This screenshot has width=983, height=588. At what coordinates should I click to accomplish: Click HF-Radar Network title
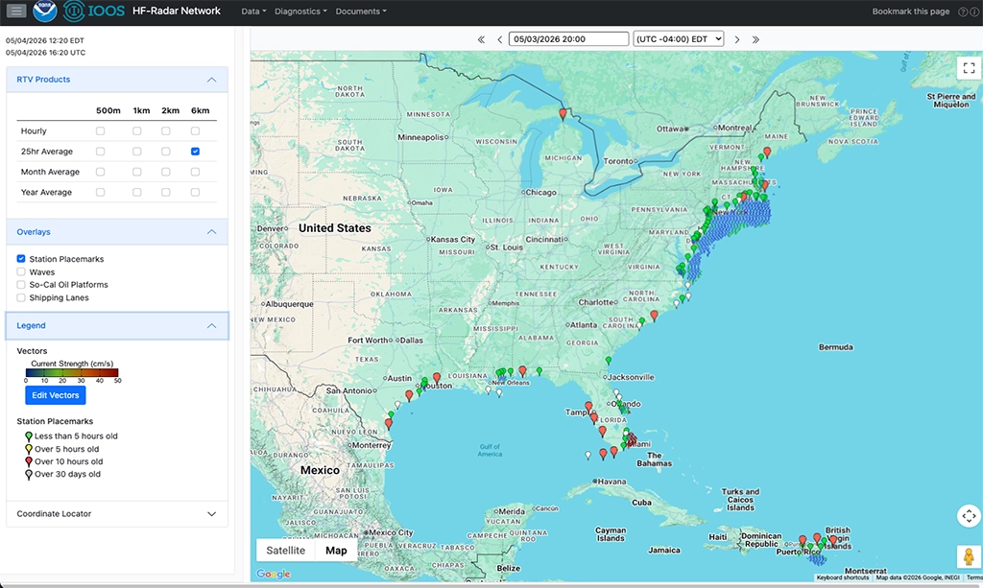177,11
